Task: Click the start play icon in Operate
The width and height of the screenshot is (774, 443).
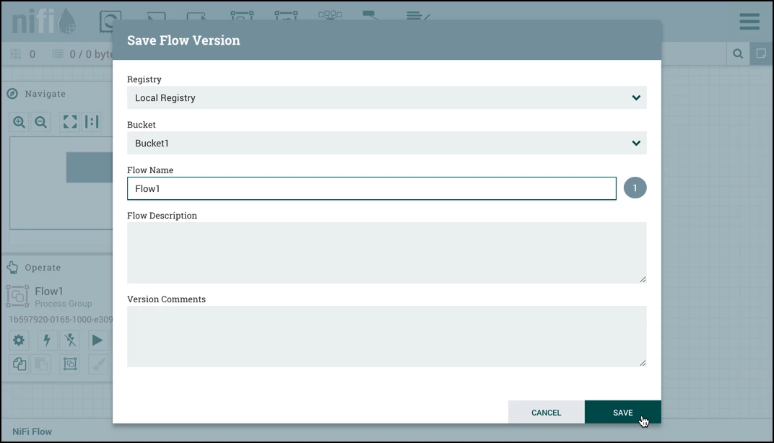Action: click(x=97, y=340)
